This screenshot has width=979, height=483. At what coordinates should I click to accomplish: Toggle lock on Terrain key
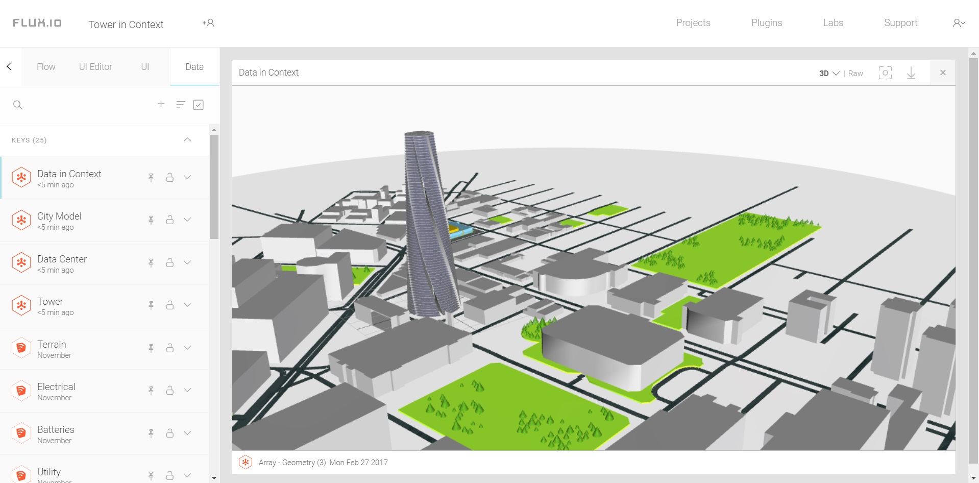(x=170, y=348)
